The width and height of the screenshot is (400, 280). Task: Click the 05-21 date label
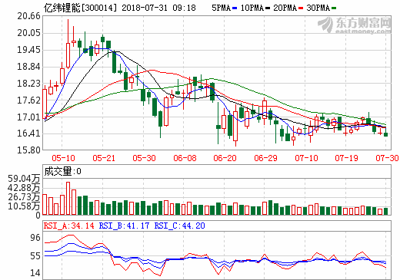(104, 158)
